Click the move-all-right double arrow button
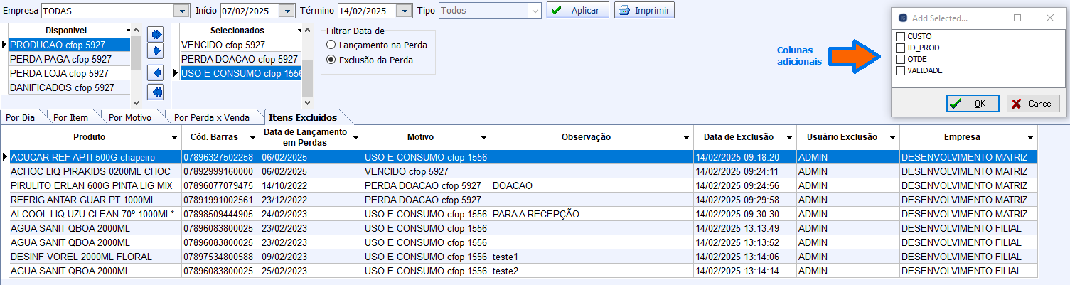This screenshot has width=1070, height=285. pyautogui.click(x=155, y=34)
